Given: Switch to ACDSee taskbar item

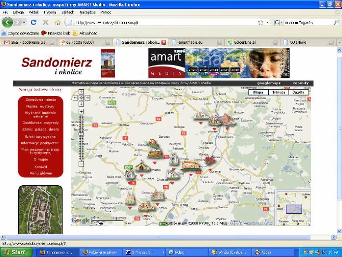Looking at the screenshot, I should [273, 252].
